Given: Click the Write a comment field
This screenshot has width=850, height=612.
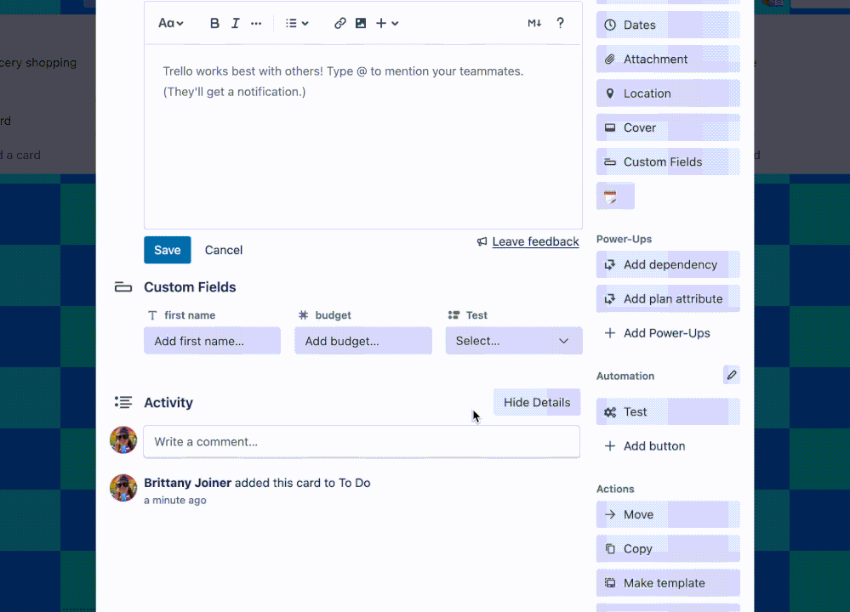Looking at the screenshot, I should pyautogui.click(x=362, y=441).
